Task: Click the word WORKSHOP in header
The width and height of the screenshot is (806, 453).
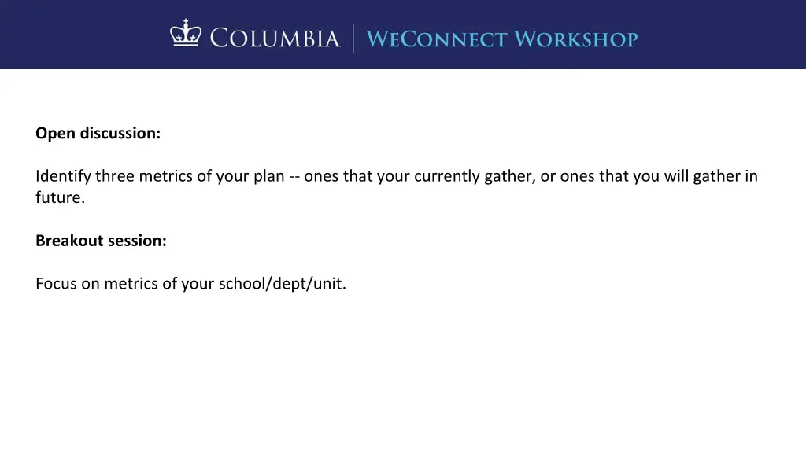Action: [575, 39]
